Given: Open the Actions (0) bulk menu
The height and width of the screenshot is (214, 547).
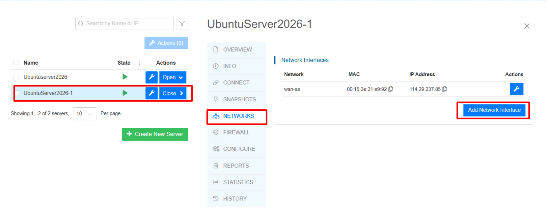Looking at the screenshot, I should point(166,43).
